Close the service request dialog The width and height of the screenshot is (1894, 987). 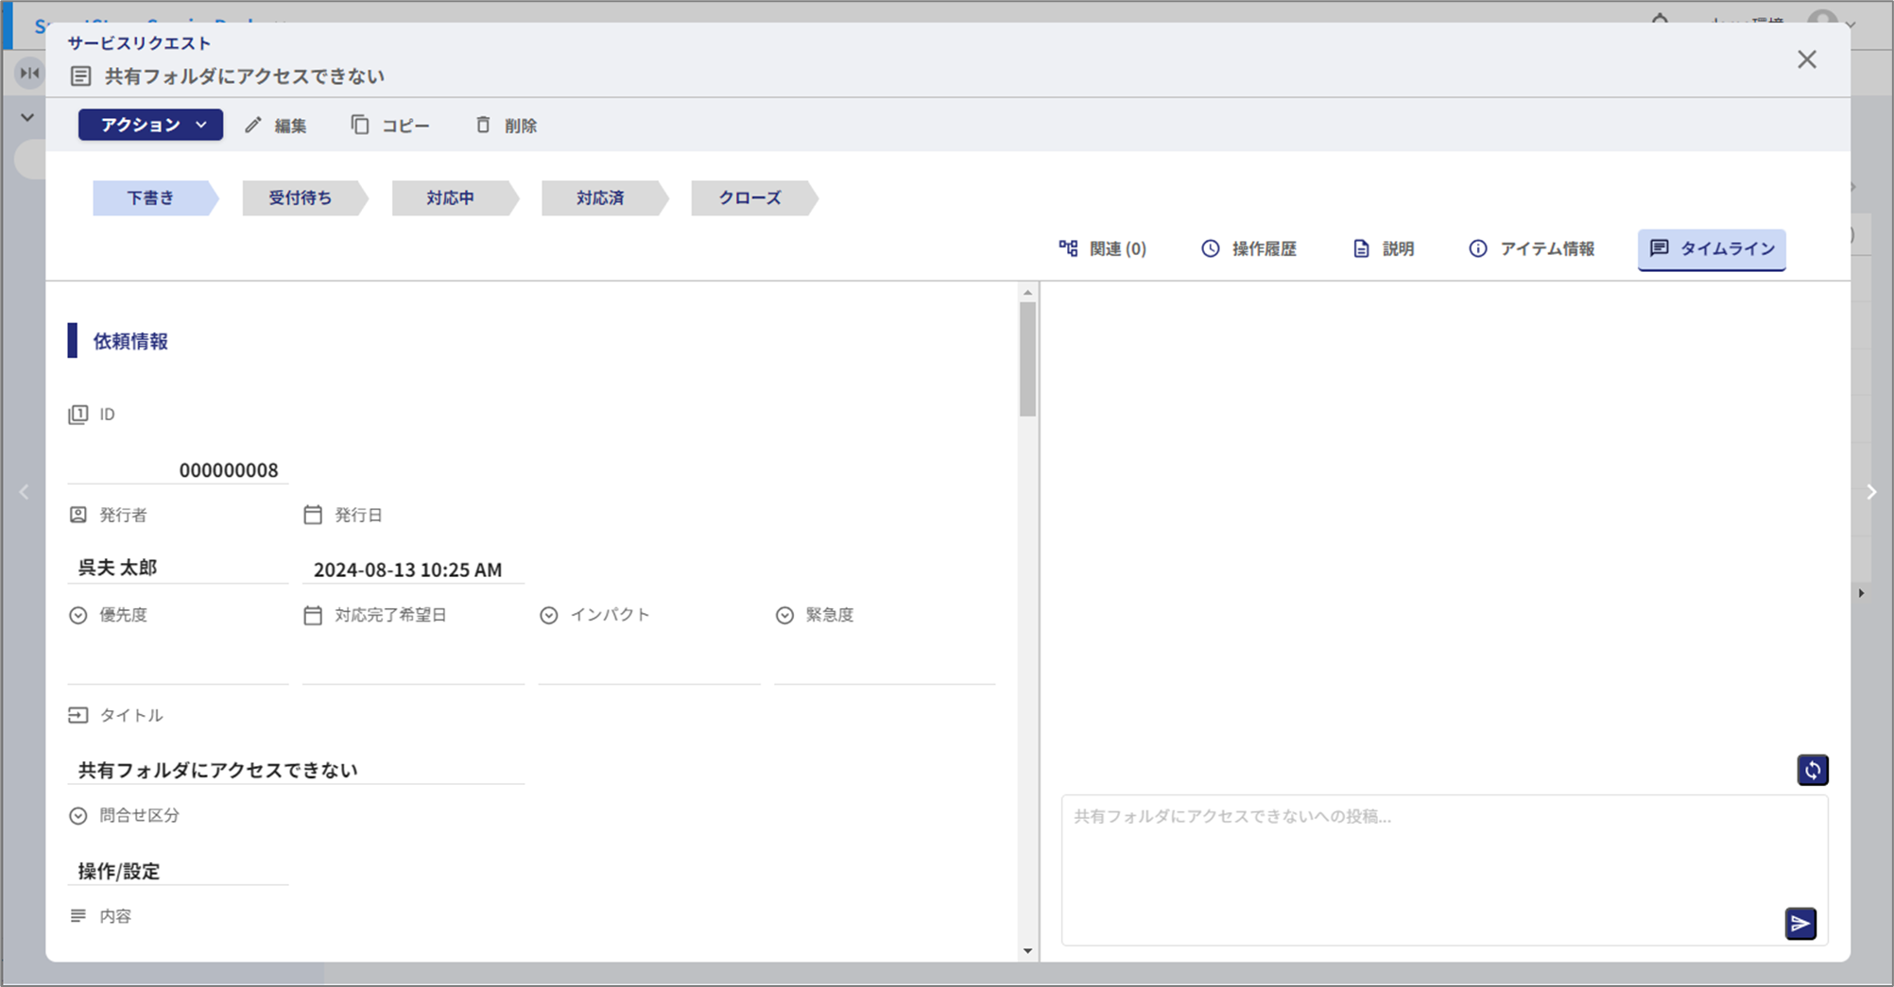click(x=1806, y=60)
